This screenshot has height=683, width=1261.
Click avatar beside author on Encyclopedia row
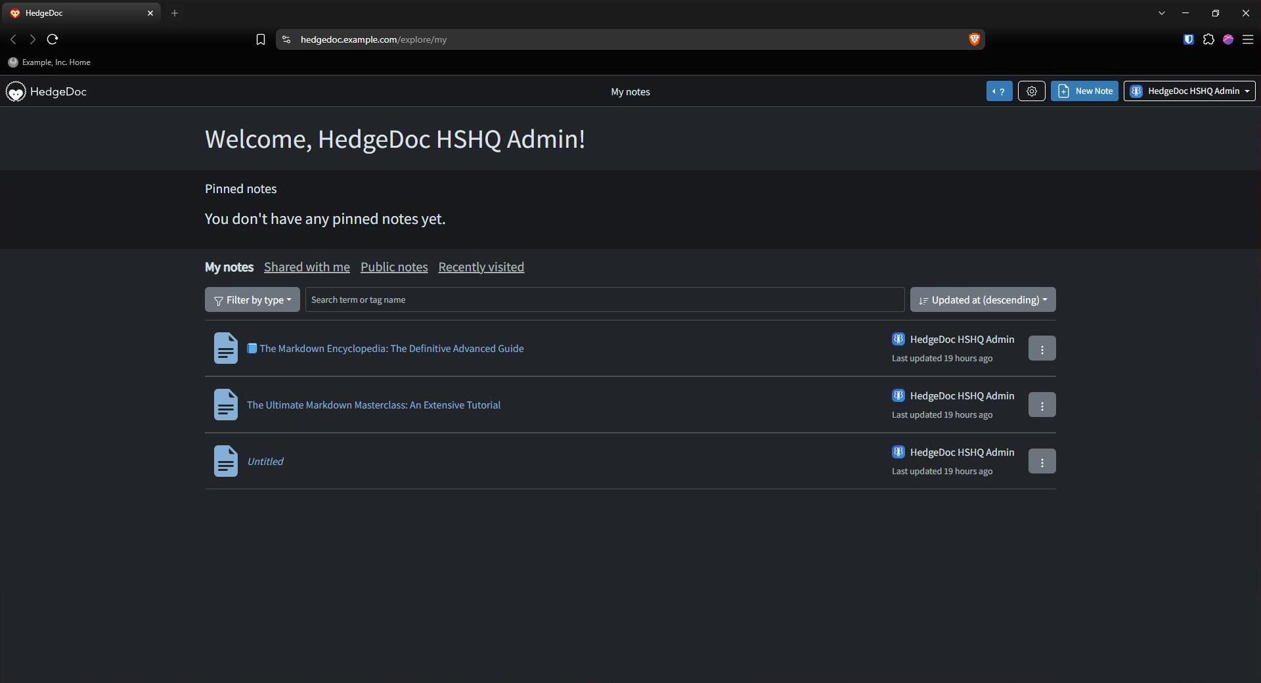pos(898,339)
